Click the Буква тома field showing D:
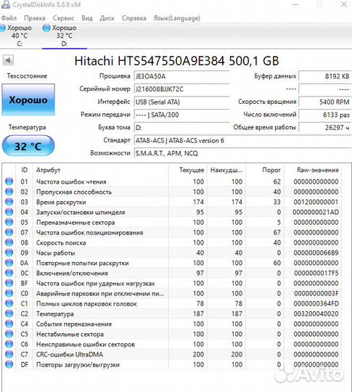352x392 pixels. 181,128
